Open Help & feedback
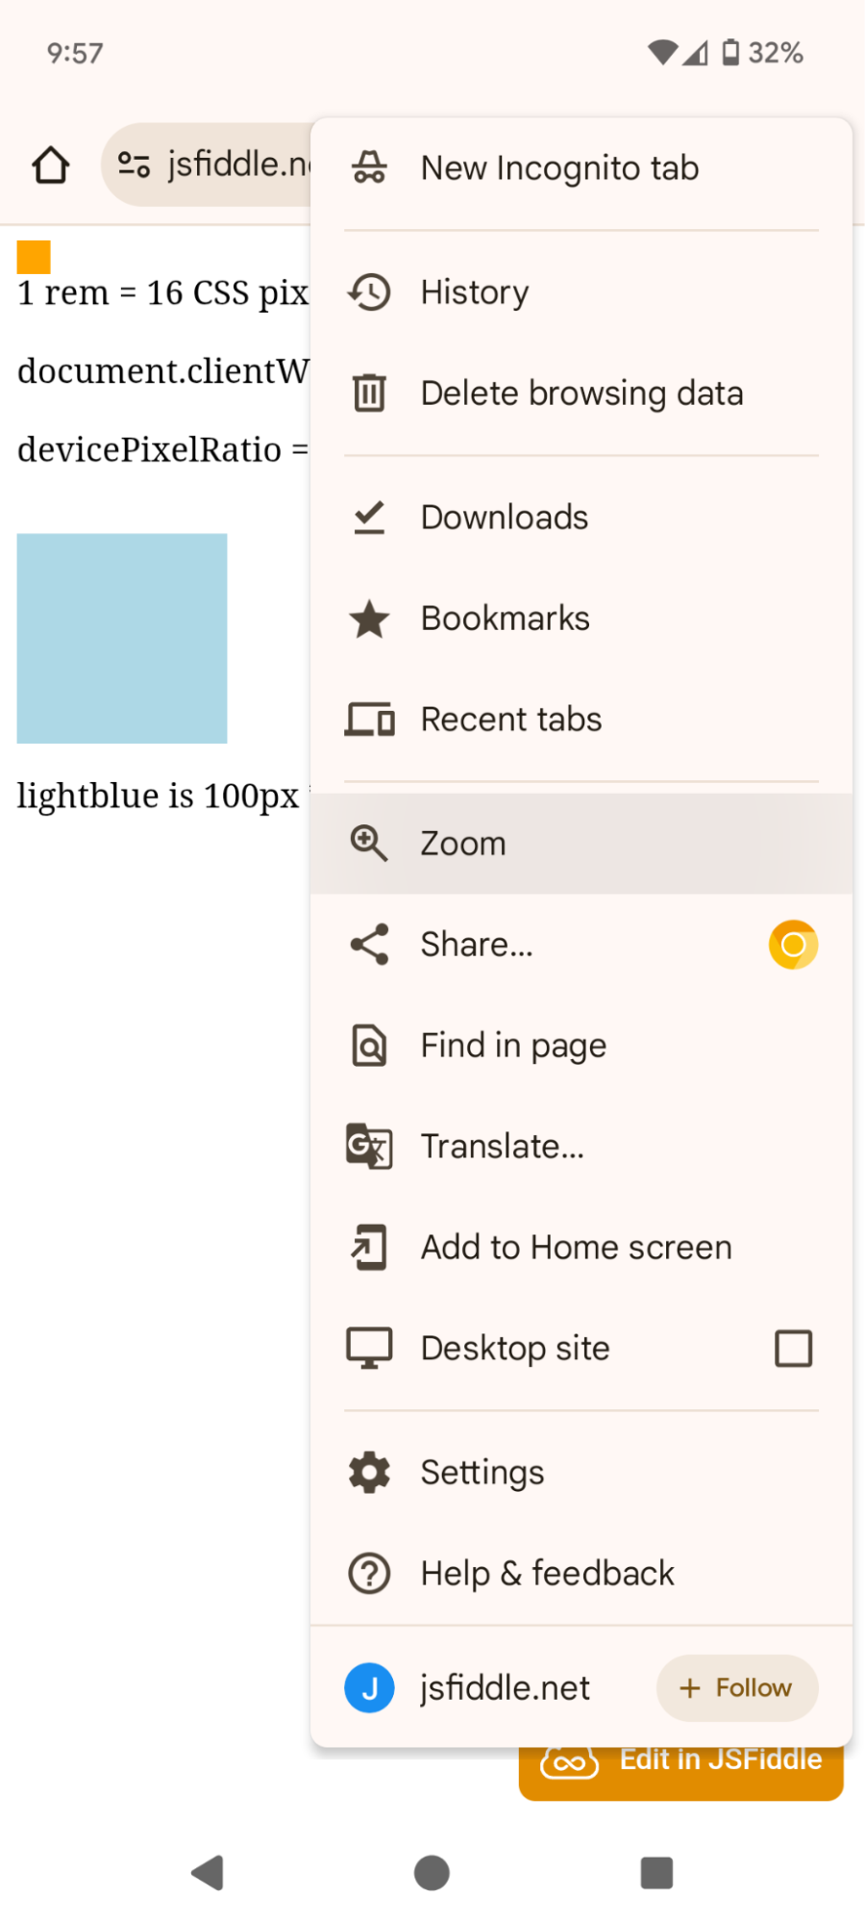 point(581,1574)
